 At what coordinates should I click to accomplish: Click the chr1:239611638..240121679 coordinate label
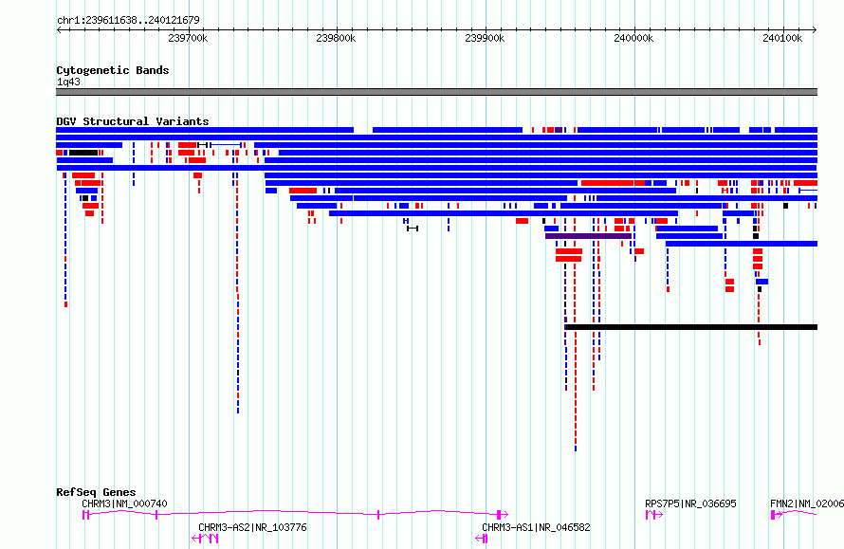pos(128,20)
